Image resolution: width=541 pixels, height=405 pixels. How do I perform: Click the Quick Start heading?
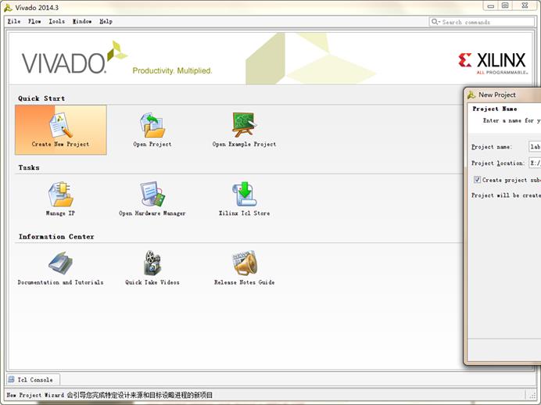[x=41, y=99]
